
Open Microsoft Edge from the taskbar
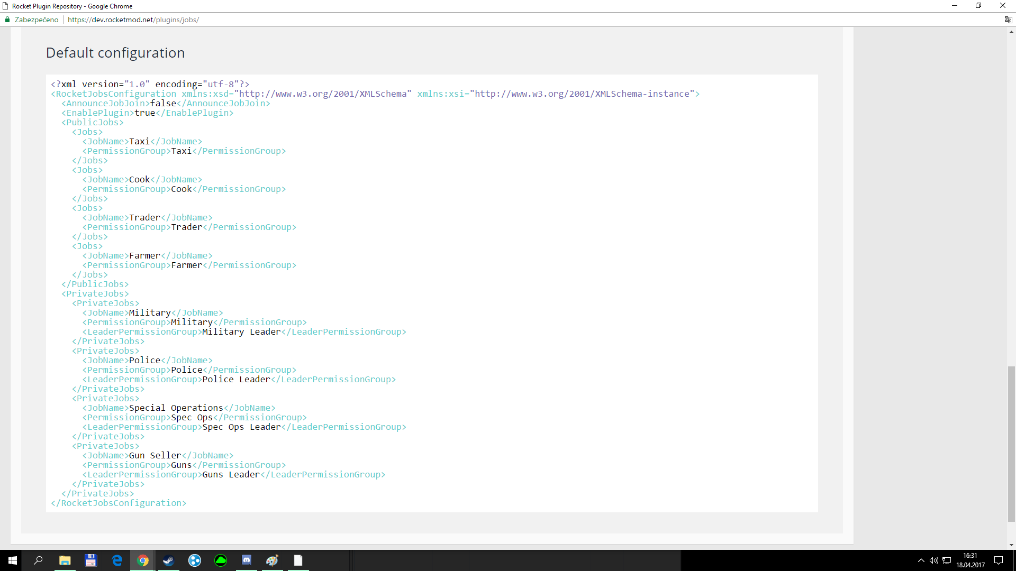click(x=117, y=560)
